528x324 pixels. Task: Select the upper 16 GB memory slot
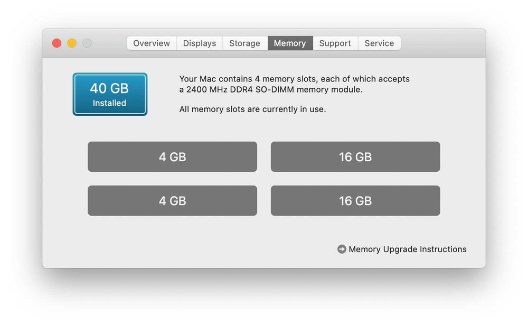click(x=355, y=157)
